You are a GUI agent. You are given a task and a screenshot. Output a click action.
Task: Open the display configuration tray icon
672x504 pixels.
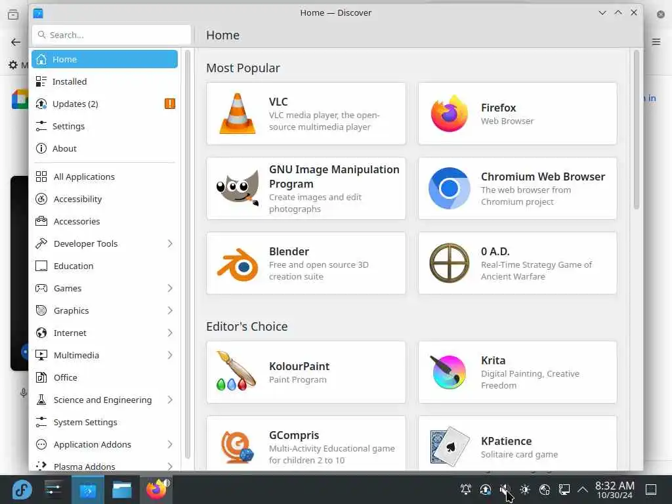[564, 490]
